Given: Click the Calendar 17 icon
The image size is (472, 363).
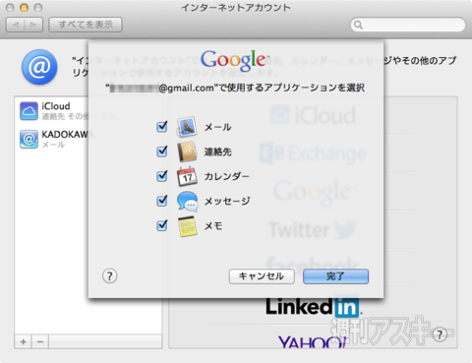Looking at the screenshot, I should (187, 176).
